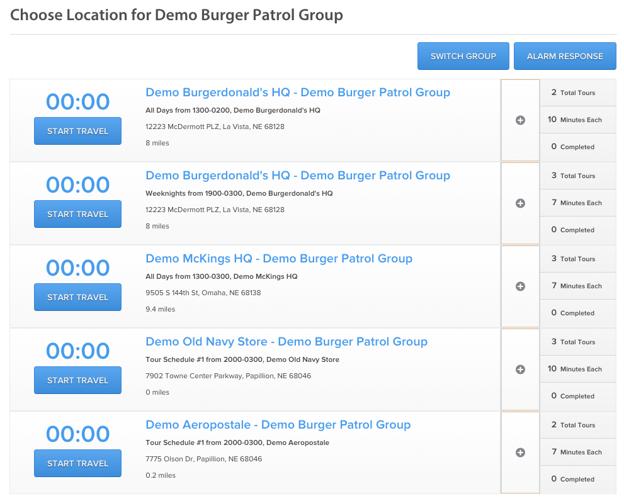Viewport: 624px width, 501px height.
Task: Click '10 Minutes Each' in Old Navy Store row
Action: 575,369
